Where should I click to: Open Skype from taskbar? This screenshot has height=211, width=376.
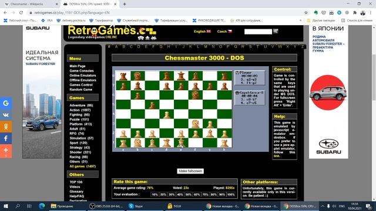coord(136,206)
